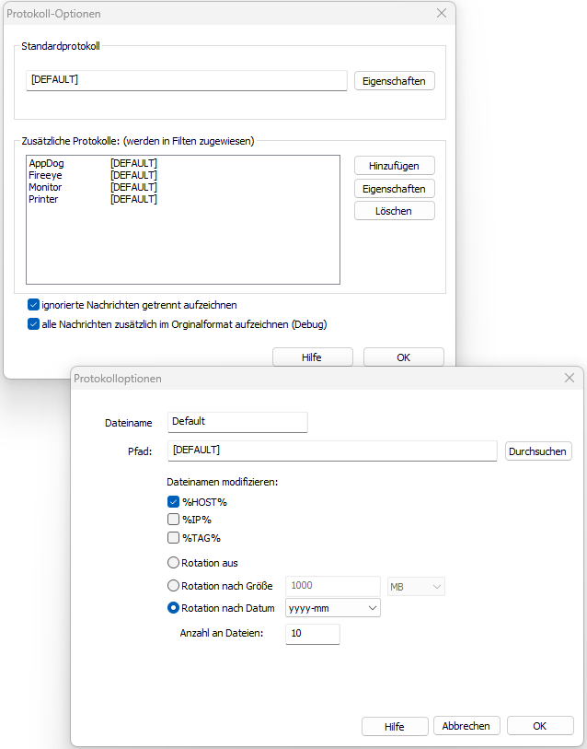
Task: Select Rotation nach Datum radio button
Action: tap(173, 608)
